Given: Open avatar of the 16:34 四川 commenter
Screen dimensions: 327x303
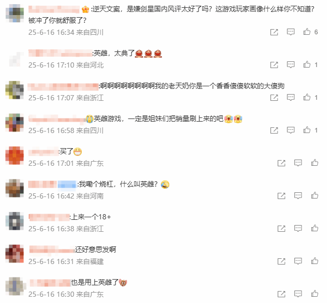Looking at the screenshot, I should pos(15,13).
